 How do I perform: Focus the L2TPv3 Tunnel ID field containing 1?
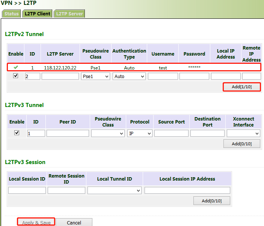click(36, 133)
